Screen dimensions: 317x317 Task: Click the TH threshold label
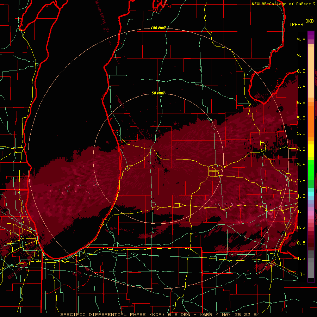[303, 274]
